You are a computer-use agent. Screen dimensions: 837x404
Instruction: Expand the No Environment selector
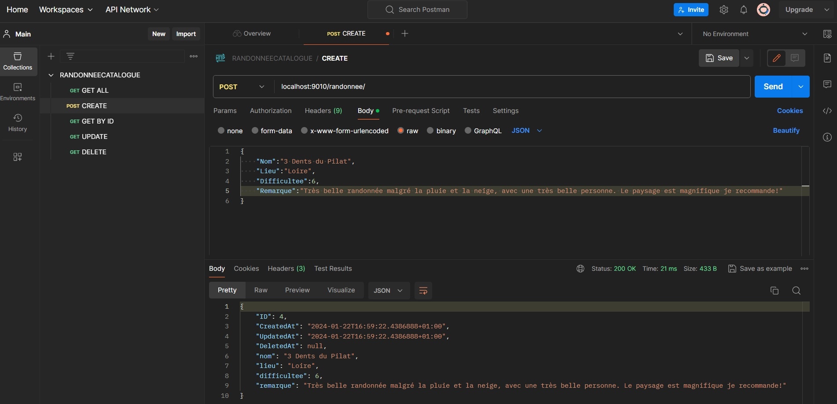[754, 34]
